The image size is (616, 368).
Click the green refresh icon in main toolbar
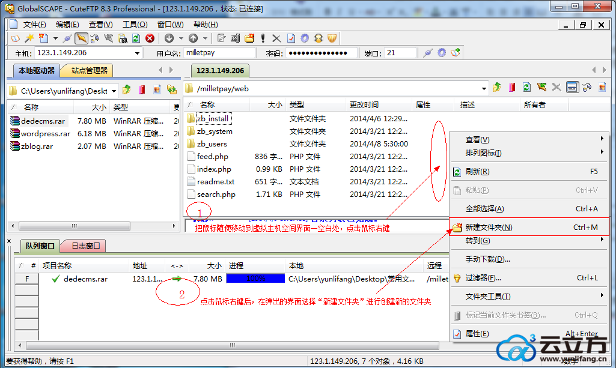(136, 38)
